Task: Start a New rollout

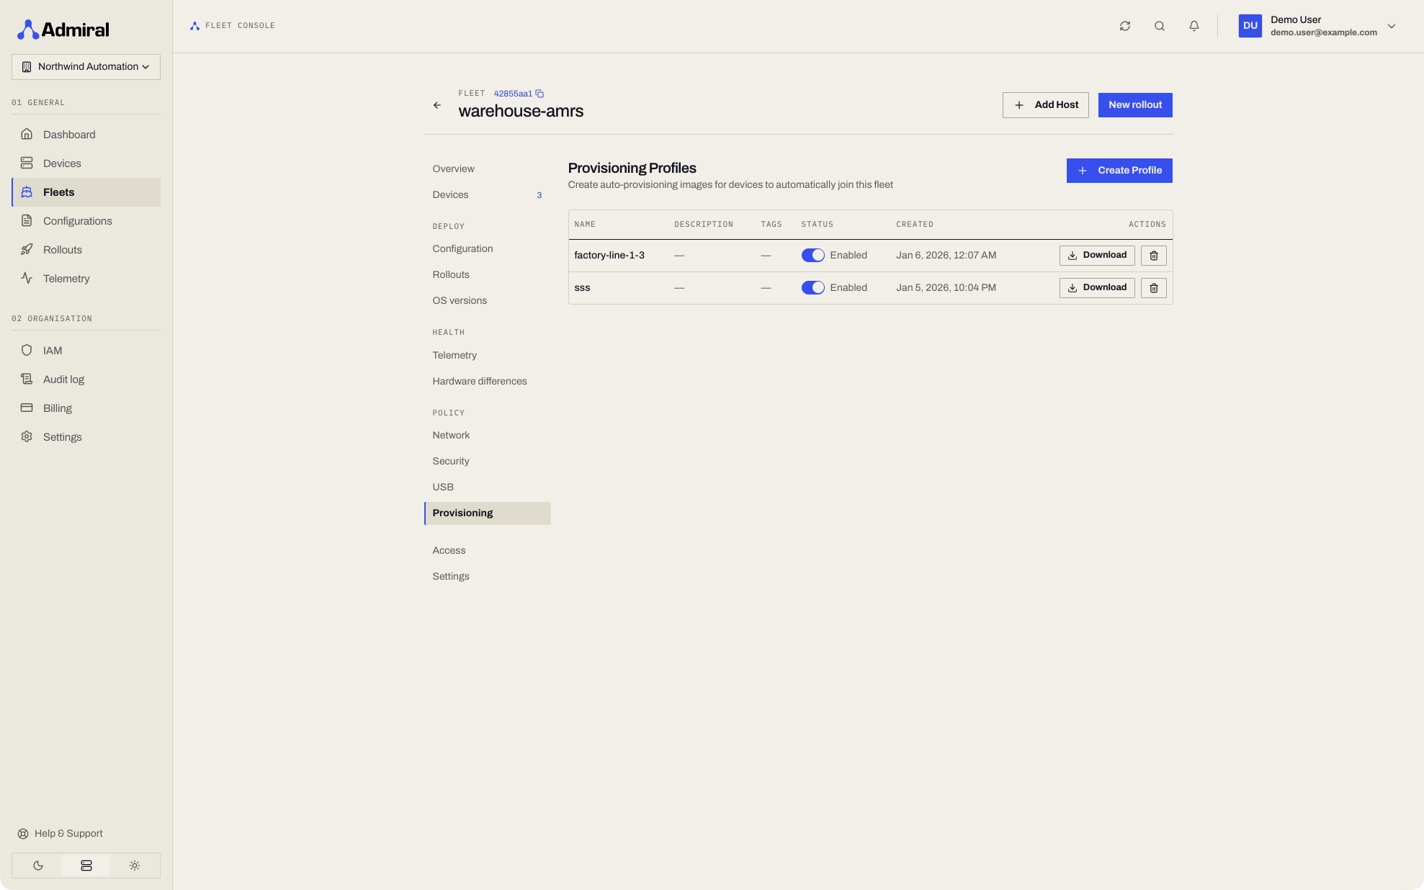Action: (1134, 105)
